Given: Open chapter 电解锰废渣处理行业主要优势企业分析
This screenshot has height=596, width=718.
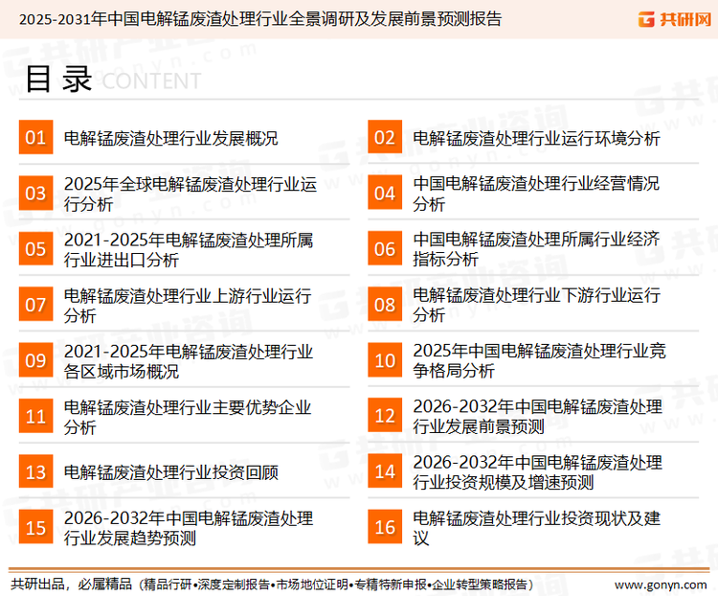Looking at the screenshot, I should 188,417.
